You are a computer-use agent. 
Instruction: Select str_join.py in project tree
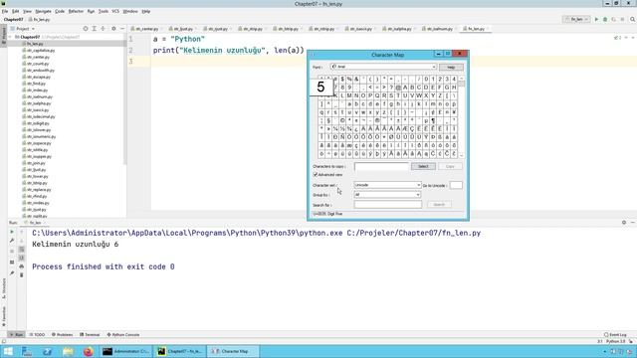tap(36, 163)
